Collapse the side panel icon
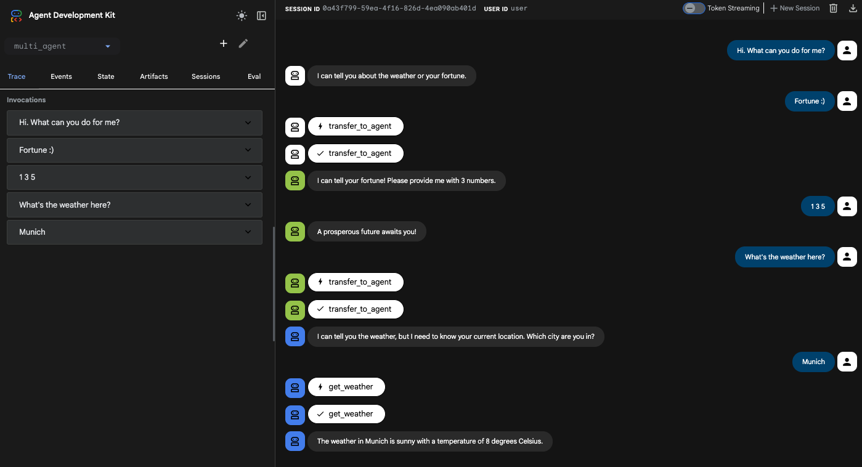 click(x=261, y=16)
